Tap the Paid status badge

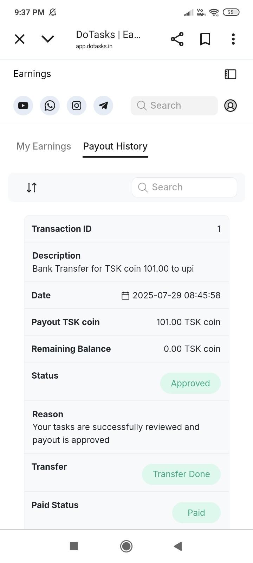pyautogui.click(x=196, y=513)
